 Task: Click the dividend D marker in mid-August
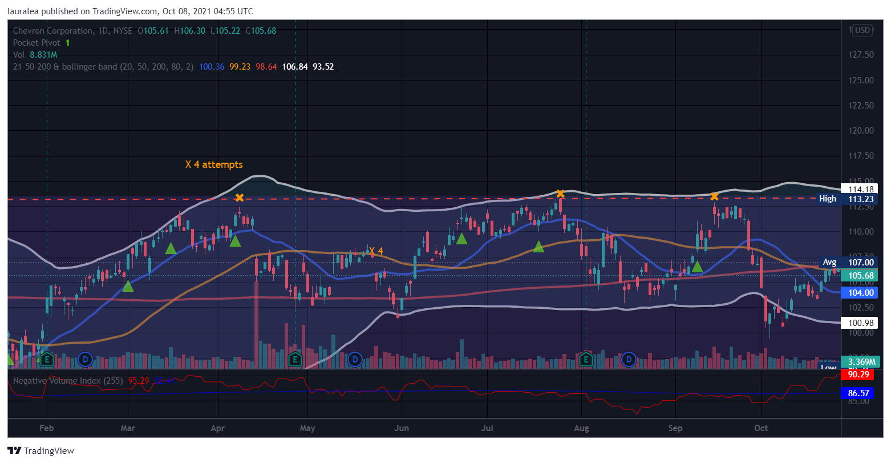click(629, 359)
